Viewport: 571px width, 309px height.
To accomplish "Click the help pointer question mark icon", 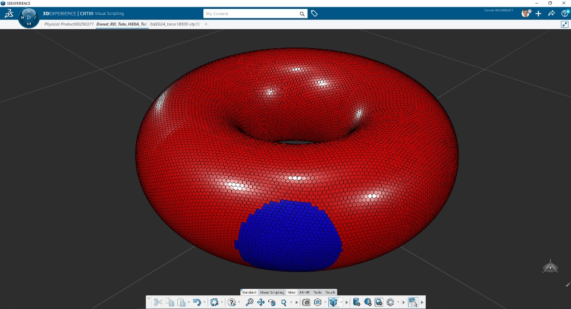I will (x=231, y=302).
